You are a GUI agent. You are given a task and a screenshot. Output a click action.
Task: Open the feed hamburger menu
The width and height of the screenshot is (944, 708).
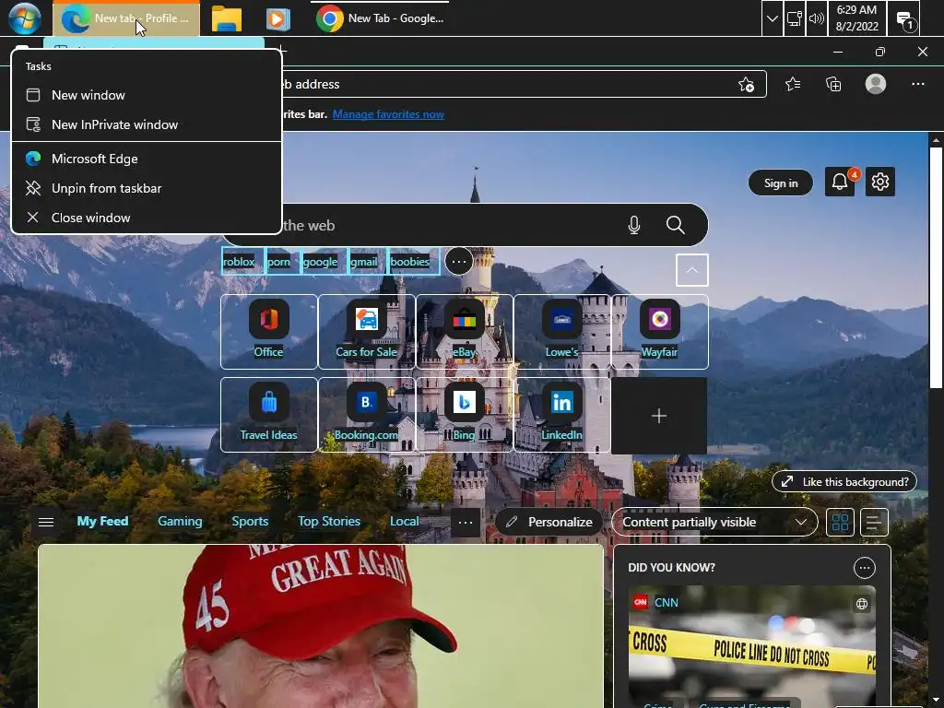click(x=46, y=522)
